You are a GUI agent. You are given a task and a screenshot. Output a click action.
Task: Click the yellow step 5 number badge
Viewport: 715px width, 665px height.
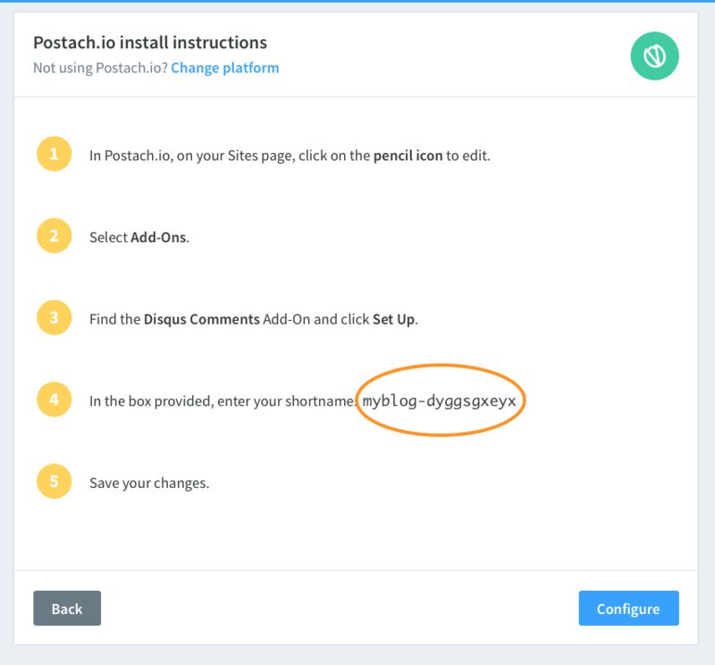55,482
